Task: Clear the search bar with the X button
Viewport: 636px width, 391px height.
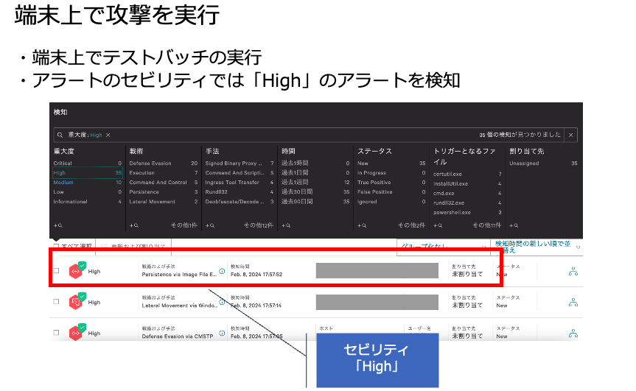Action: [x=570, y=135]
